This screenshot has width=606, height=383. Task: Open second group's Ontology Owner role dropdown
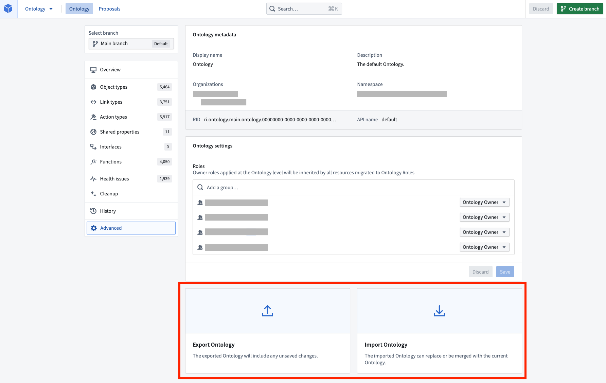click(x=485, y=217)
